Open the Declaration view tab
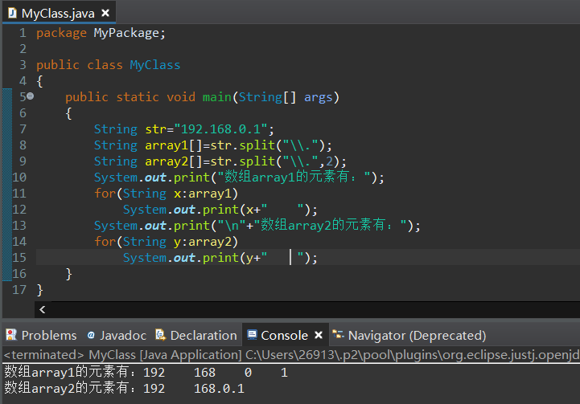 point(196,335)
